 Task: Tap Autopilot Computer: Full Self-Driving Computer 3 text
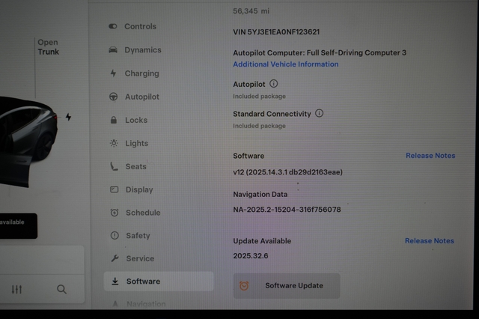[x=320, y=53]
